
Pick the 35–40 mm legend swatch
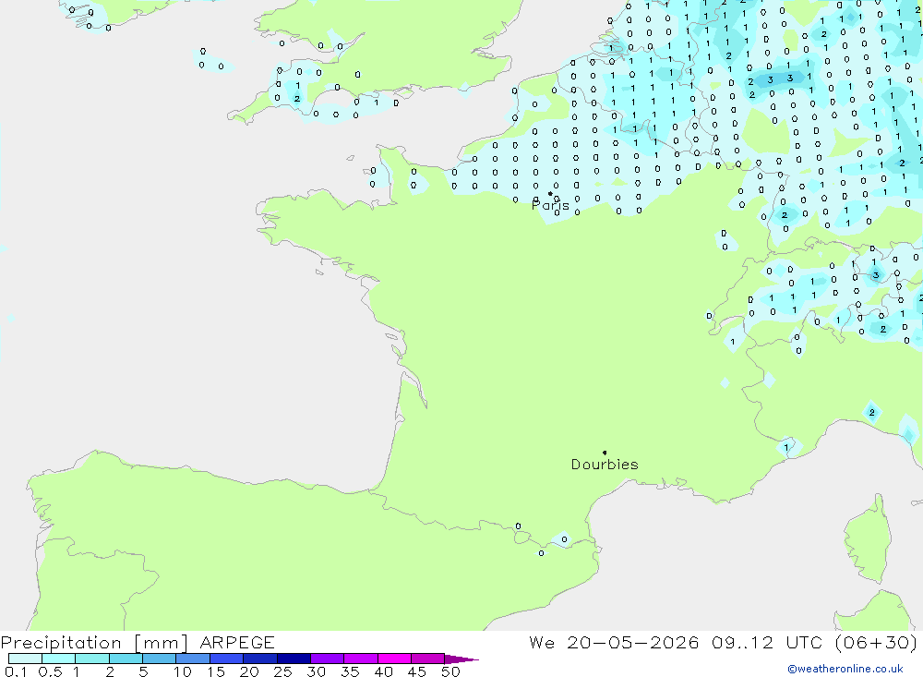tap(361, 659)
